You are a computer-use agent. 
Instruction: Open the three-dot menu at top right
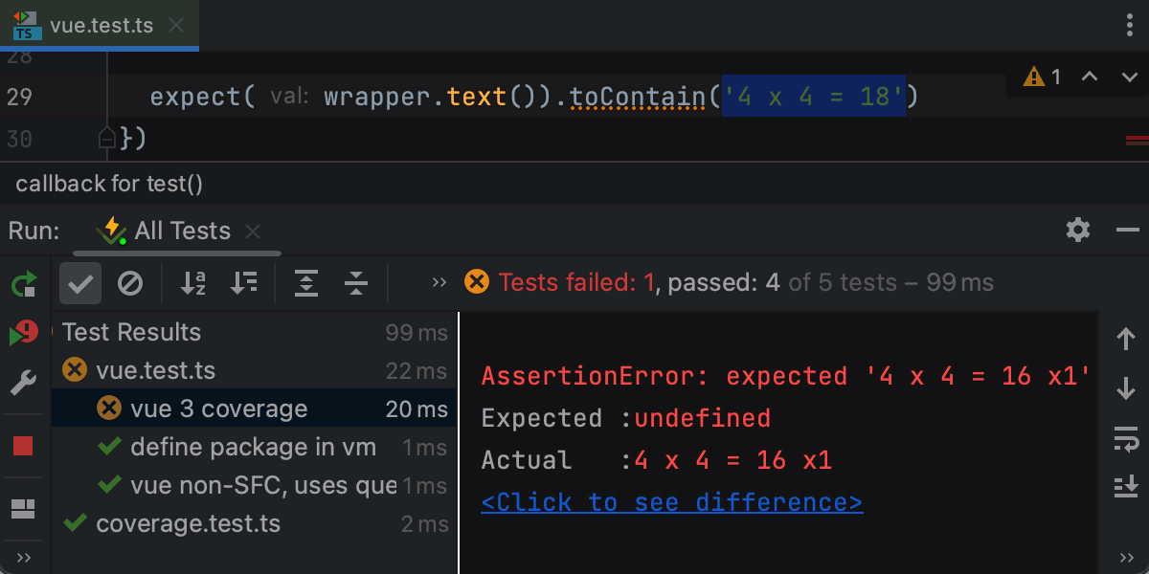coord(1128,26)
